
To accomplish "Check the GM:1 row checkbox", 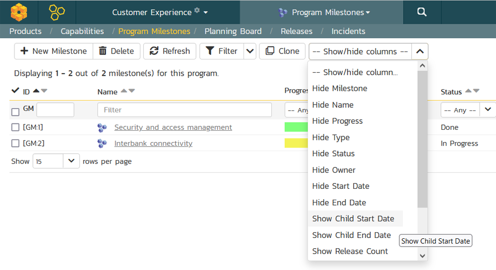I will click(x=15, y=128).
